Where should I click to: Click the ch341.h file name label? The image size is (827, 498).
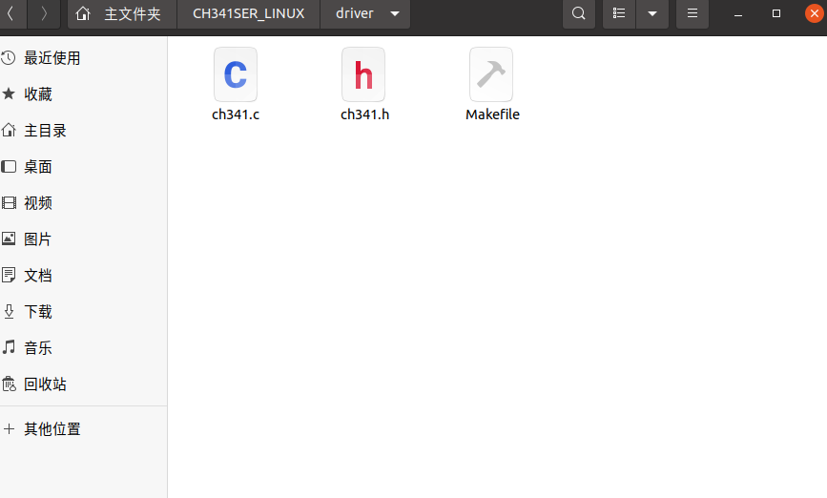(364, 114)
